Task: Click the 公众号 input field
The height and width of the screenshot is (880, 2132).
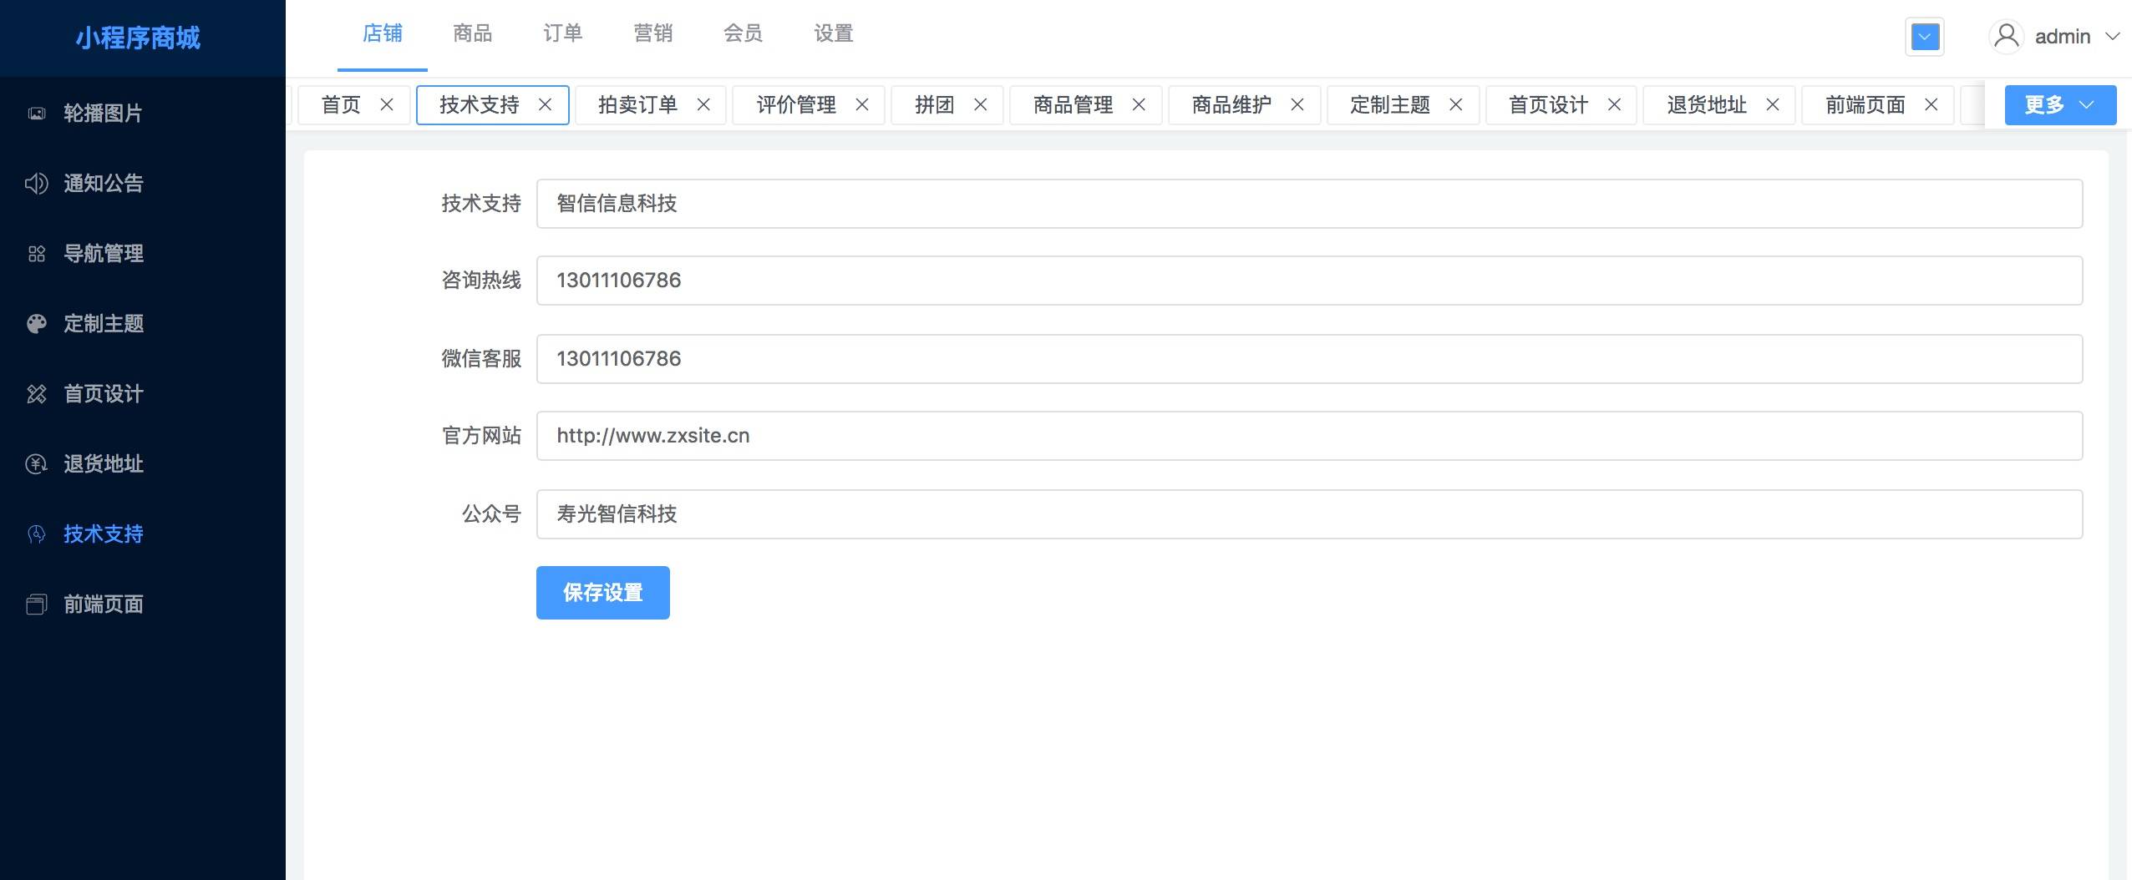Action: [1309, 514]
